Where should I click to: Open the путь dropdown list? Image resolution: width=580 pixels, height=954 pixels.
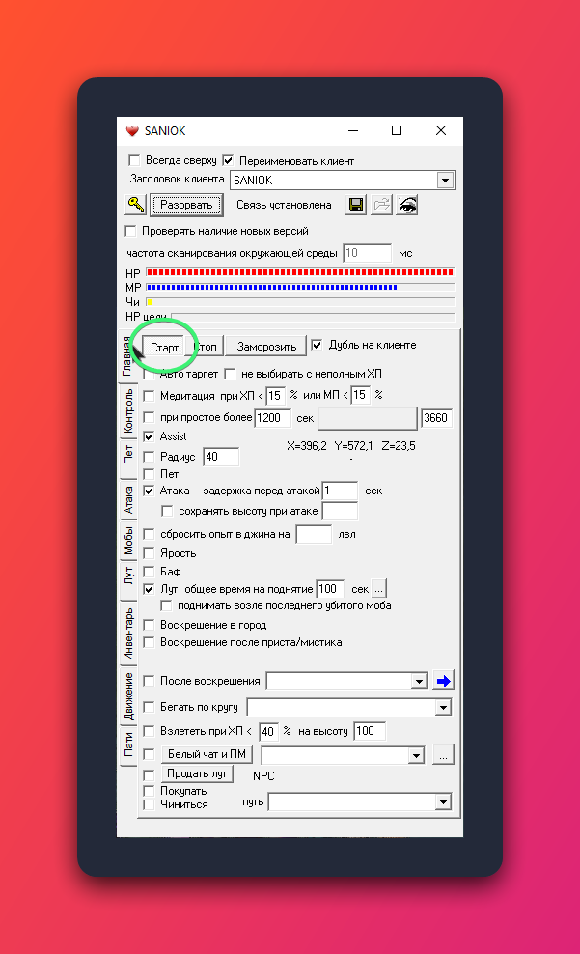point(443,802)
